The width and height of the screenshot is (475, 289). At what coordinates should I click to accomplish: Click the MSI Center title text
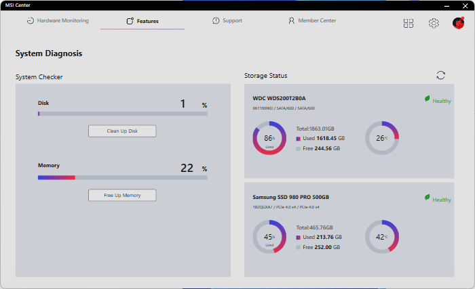click(18, 5)
